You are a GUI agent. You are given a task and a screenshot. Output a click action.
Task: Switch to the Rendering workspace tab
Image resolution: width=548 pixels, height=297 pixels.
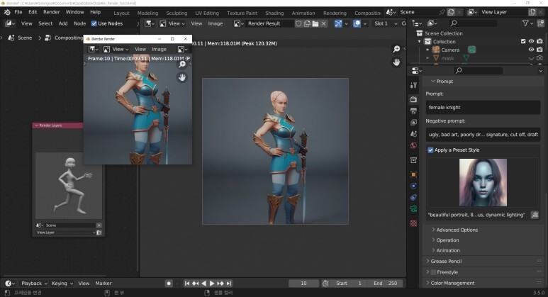pyautogui.click(x=335, y=13)
